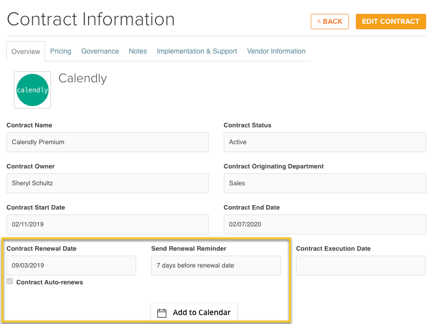Click the Originating Department field showing Sales
Screen dimensions: 441x324
tap(325, 183)
